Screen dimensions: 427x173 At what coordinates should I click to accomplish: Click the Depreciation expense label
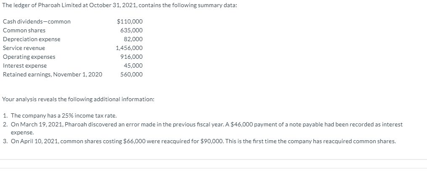click(x=32, y=39)
